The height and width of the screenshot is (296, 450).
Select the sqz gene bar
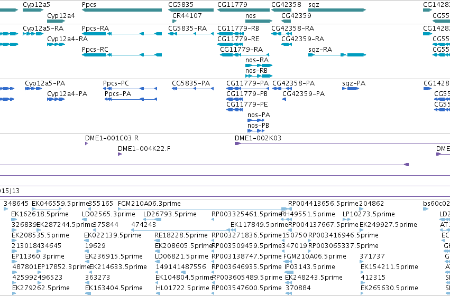pyautogui.click(x=337, y=10)
